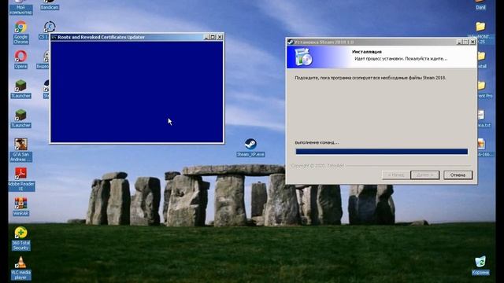Maximize the Roots and Revoked Certificates Updater window

213,37
